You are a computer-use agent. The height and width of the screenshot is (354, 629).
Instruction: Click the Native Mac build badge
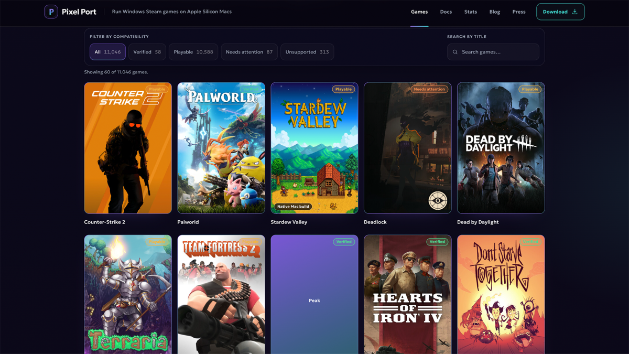point(294,207)
